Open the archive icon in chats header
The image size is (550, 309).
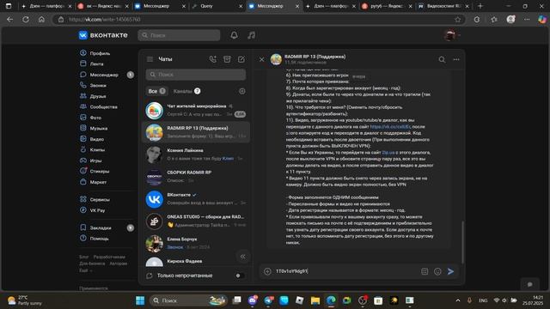click(x=227, y=59)
